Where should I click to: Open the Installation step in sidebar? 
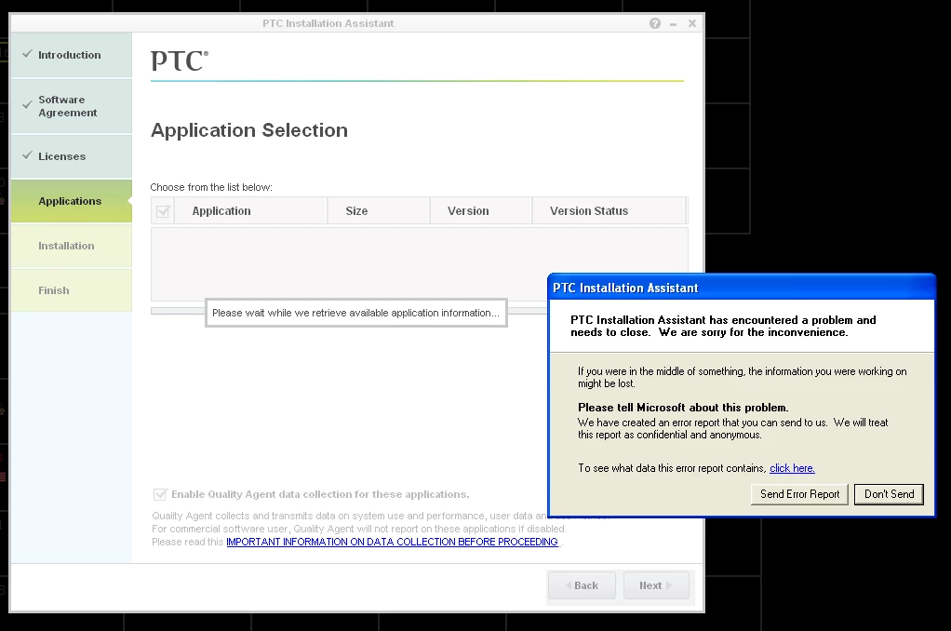(x=72, y=246)
